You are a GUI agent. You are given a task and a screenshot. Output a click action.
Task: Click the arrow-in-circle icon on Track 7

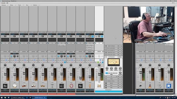[x=61, y=86]
